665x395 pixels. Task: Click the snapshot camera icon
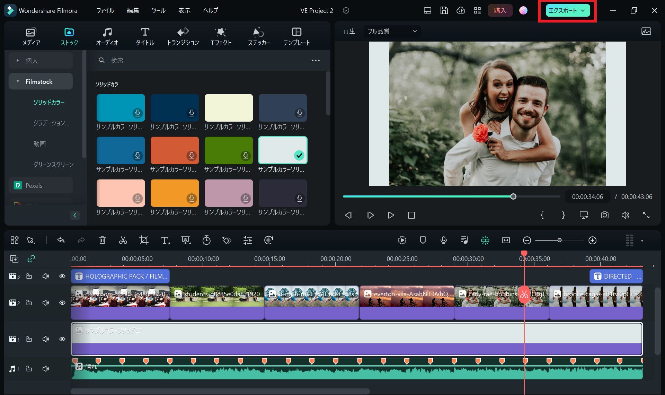click(x=604, y=215)
